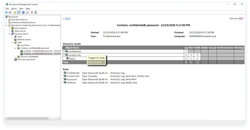
Task: Expand the Units node
Action: (12, 37)
